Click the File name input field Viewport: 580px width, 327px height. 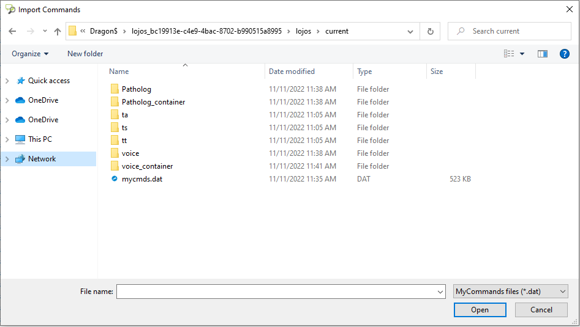point(276,292)
